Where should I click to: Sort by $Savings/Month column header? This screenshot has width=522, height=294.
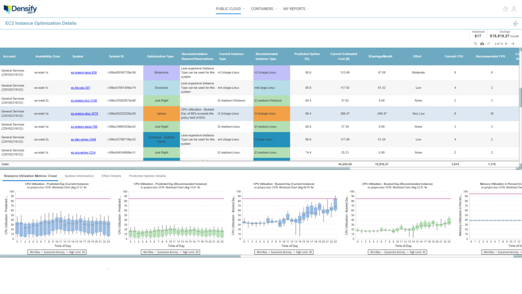coord(380,57)
